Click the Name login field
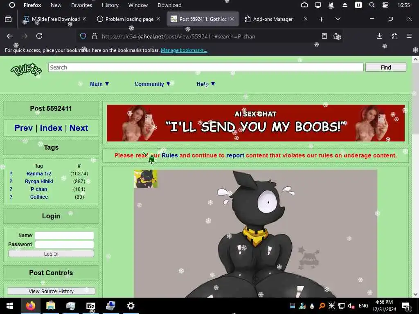The width and height of the screenshot is (419, 314). click(x=64, y=235)
